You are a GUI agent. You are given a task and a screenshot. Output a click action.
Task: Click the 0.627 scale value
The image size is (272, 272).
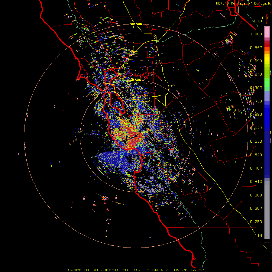256,128
